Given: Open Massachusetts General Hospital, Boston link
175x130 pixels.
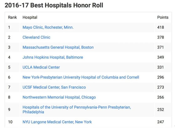Looking at the screenshot, I should point(58,47).
